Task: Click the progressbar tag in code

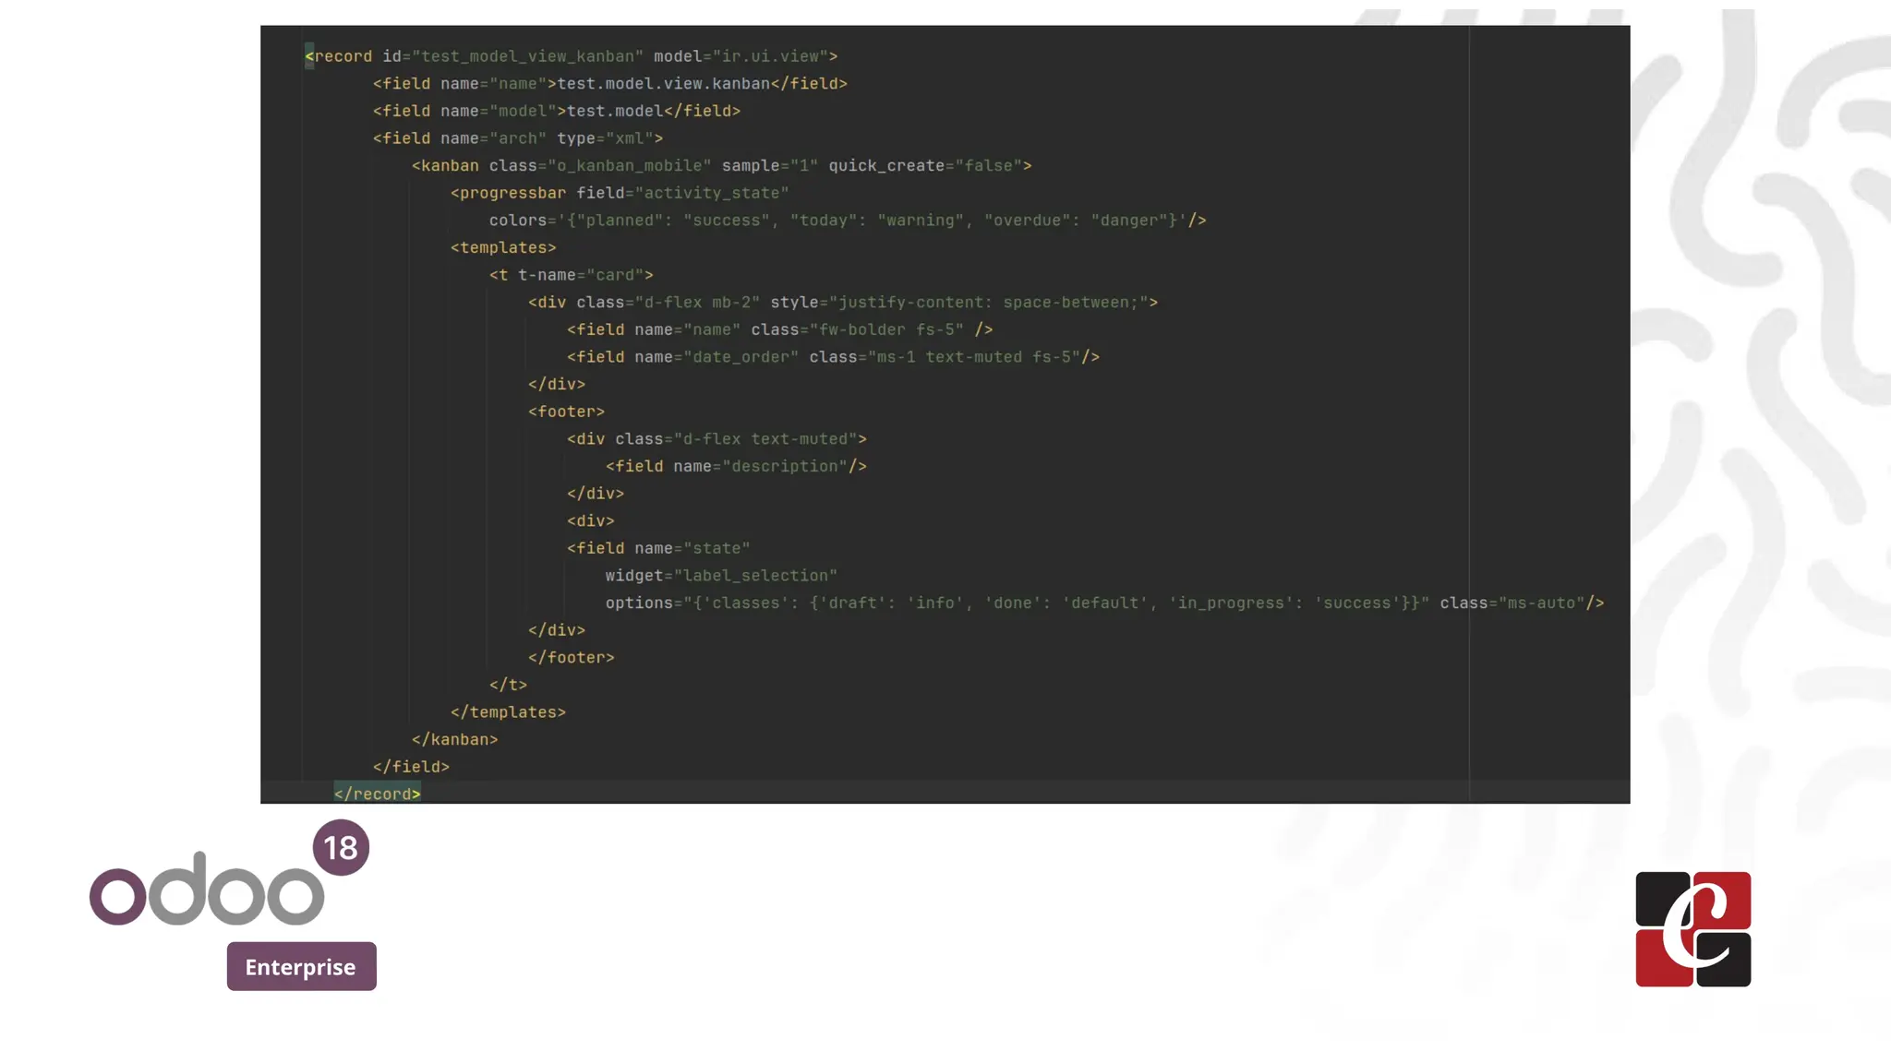Action: (509, 193)
